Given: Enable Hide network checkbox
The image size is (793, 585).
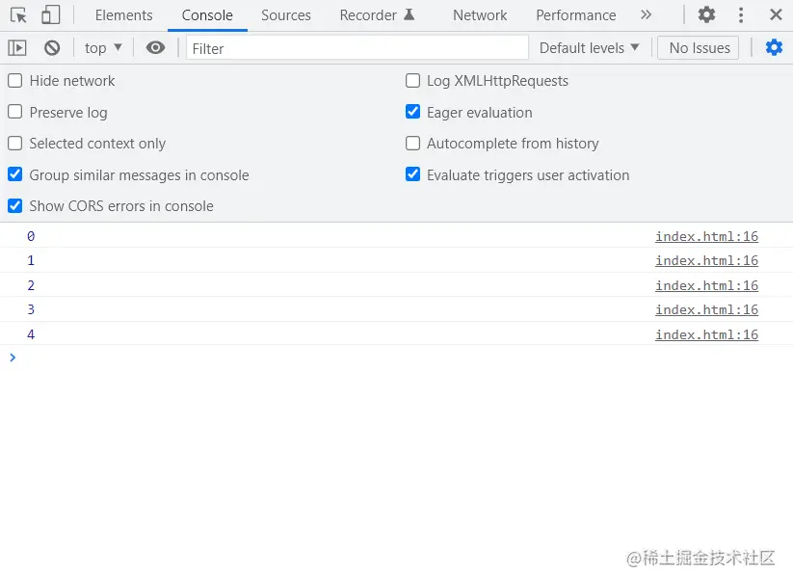Looking at the screenshot, I should (15, 80).
